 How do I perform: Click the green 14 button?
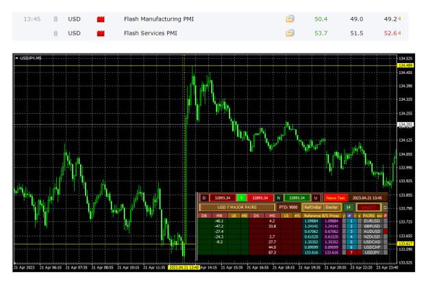coord(349,207)
